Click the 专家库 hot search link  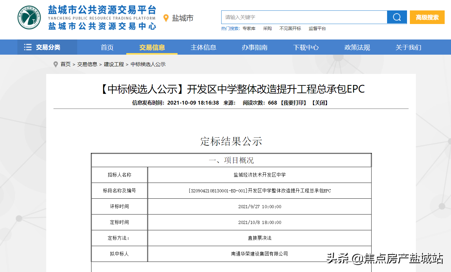(249, 28)
